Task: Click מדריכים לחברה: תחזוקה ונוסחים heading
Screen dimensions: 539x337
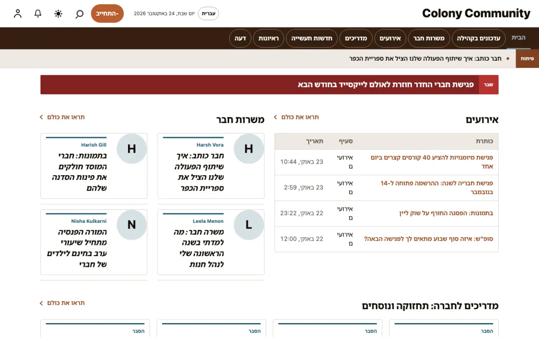Action: click(430, 306)
